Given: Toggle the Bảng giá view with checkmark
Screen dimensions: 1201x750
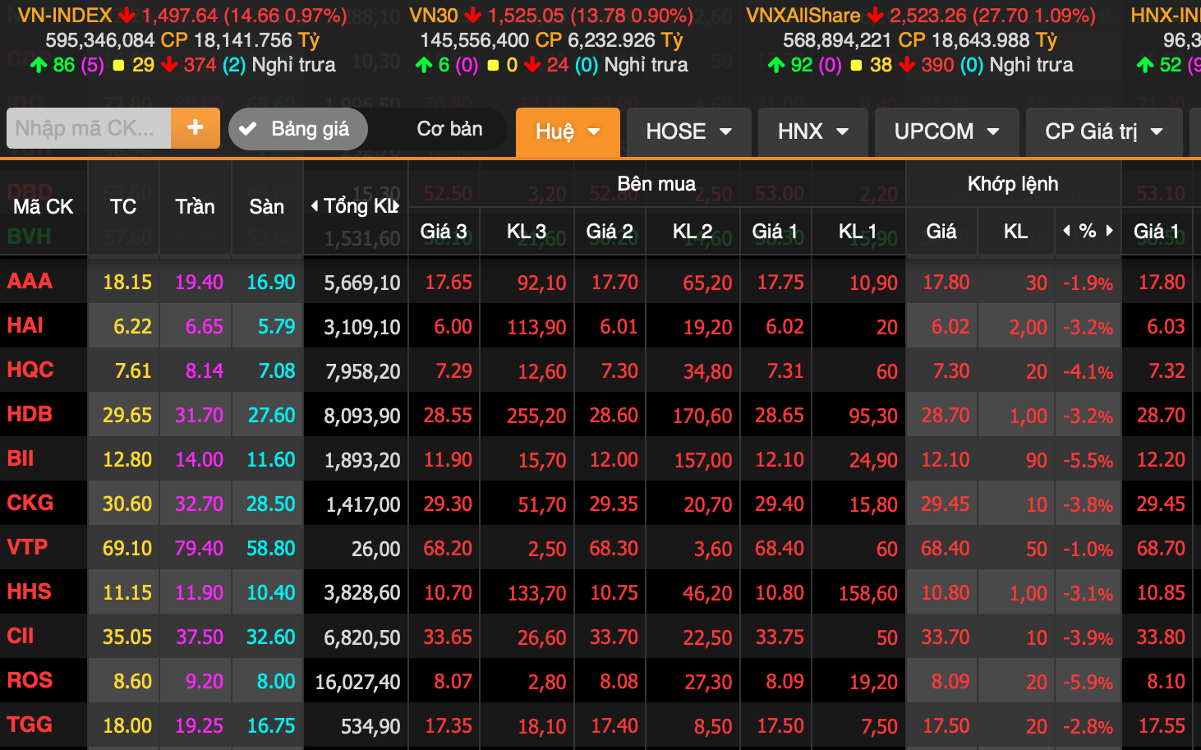Looking at the screenshot, I should pos(297,129).
